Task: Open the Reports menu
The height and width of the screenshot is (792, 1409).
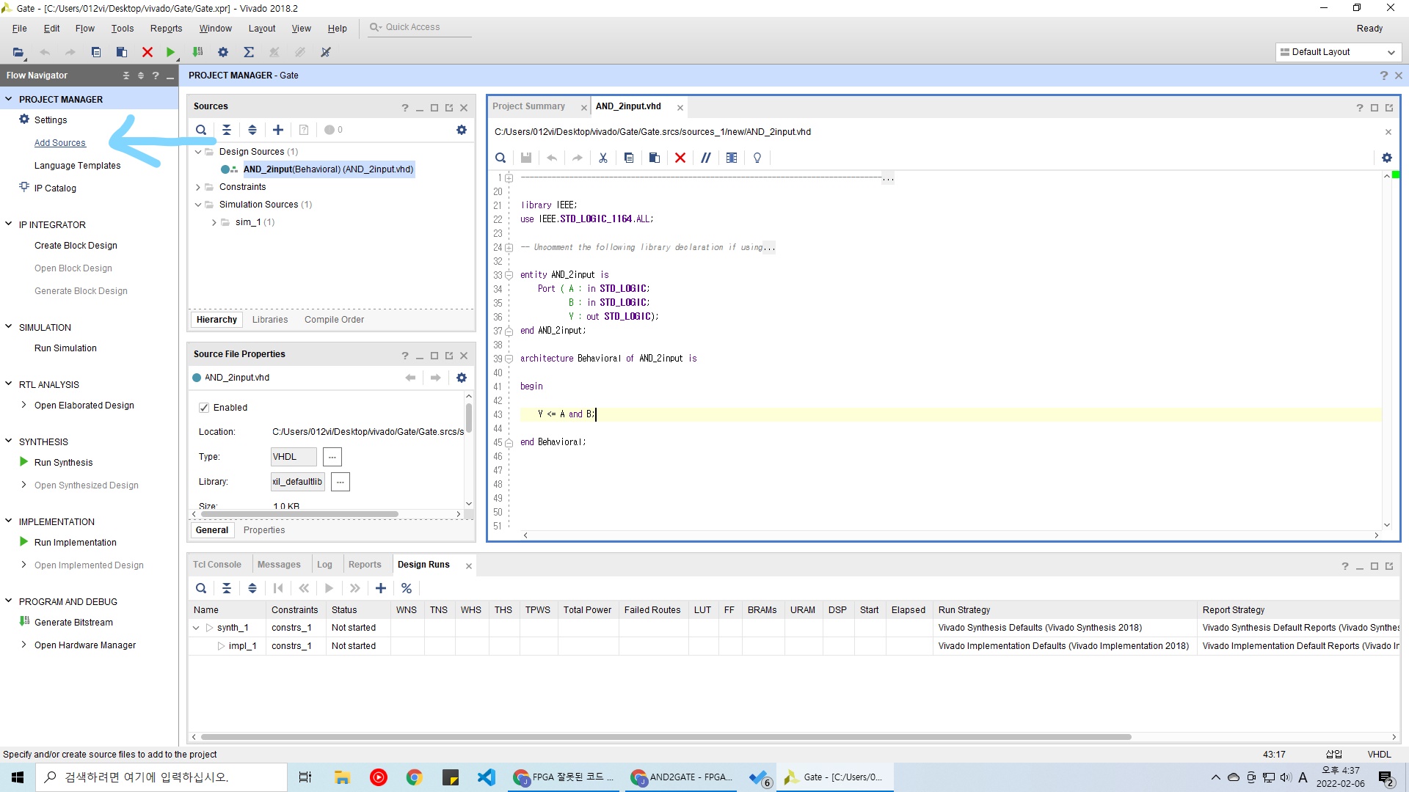Action: coord(166,29)
